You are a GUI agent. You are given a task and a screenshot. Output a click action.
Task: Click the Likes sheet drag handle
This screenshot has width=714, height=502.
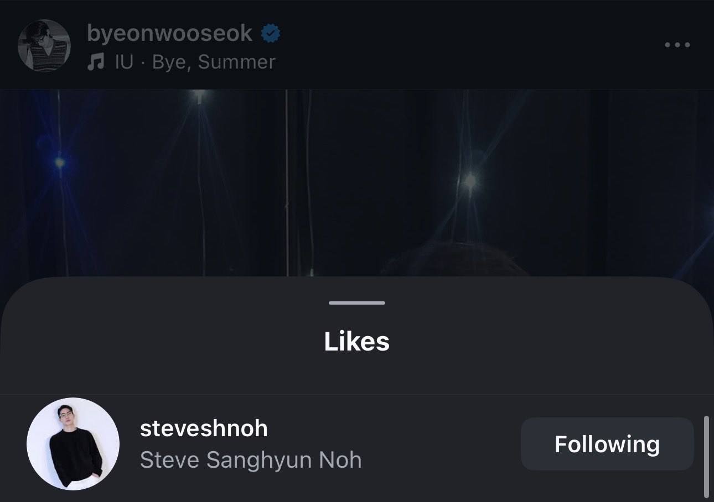[x=357, y=303]
